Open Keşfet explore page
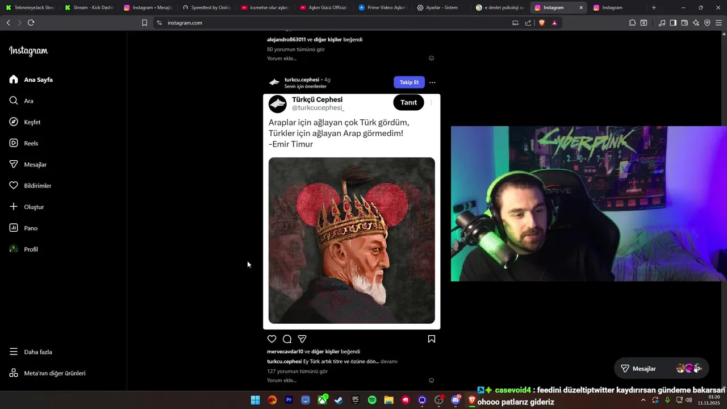The width and height of the screenshot is (727, 409). click(25, 122)
